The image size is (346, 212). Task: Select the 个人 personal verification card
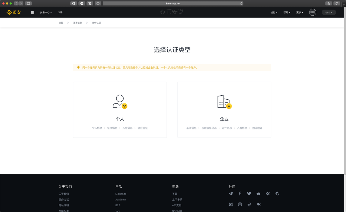pos(120,110)
